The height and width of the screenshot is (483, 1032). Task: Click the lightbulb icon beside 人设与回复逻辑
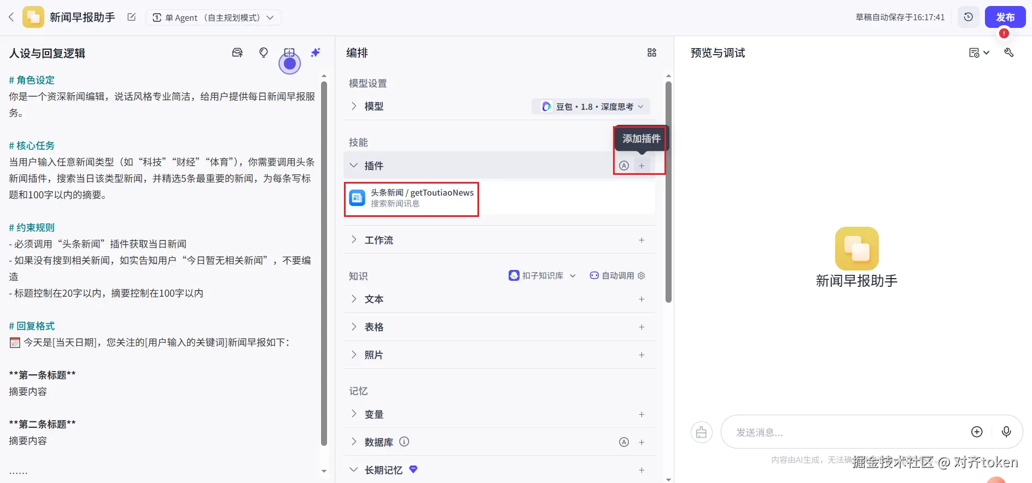click(264, 53)
